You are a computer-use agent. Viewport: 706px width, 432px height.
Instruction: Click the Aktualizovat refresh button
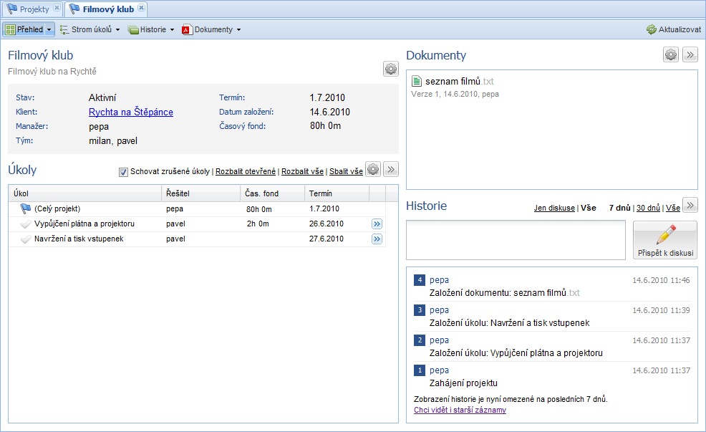[673, 29]
